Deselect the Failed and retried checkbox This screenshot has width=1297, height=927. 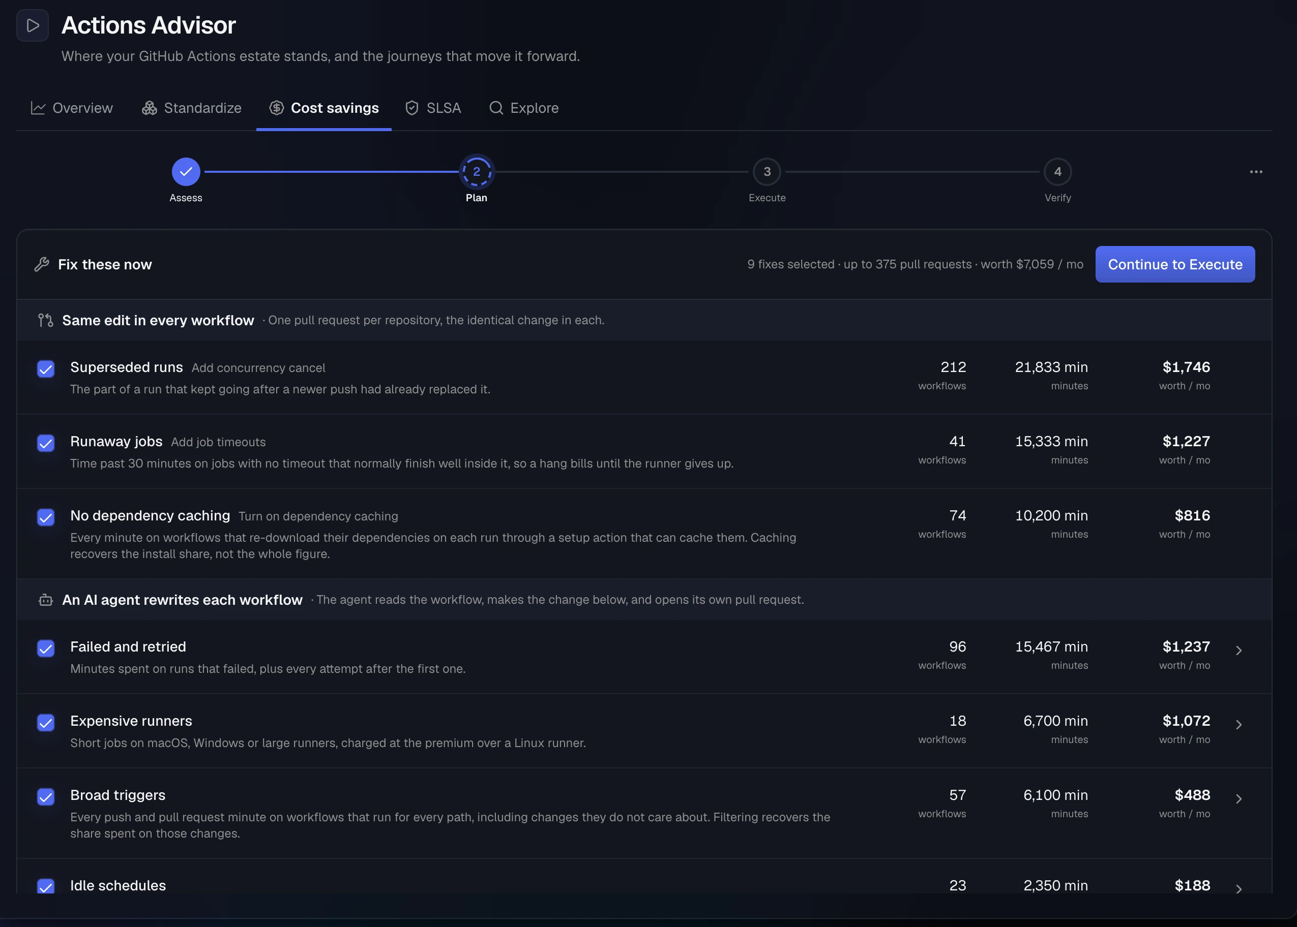click(46, 648)
